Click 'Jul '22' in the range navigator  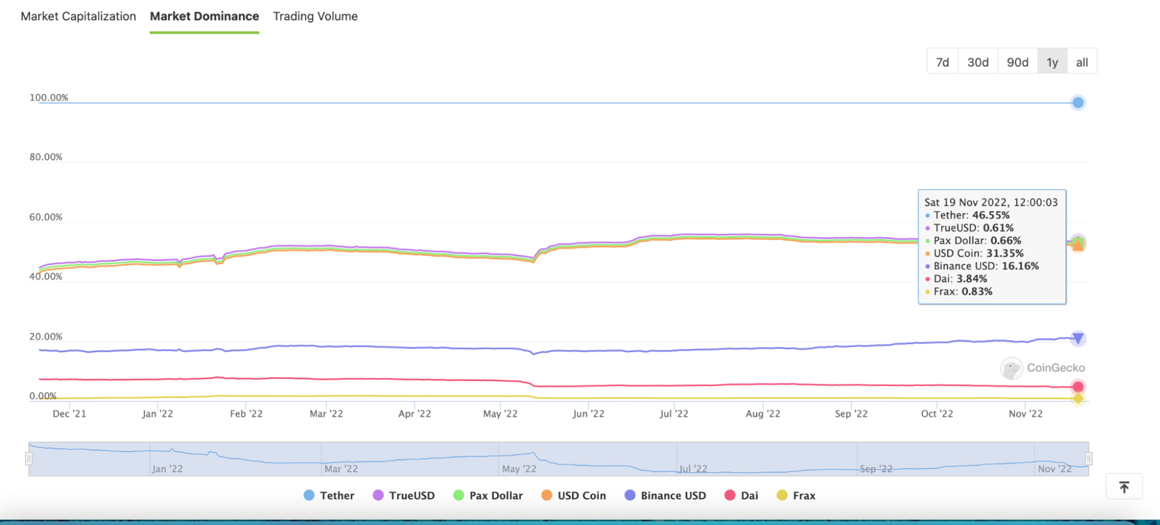pyautogui.click(x=693, y=469)
